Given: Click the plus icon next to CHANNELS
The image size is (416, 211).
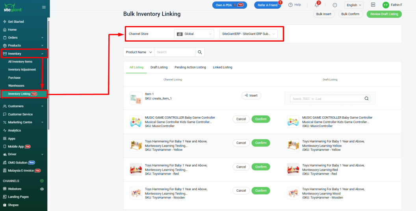Looking at the screenshot, I should coord(42,181).
